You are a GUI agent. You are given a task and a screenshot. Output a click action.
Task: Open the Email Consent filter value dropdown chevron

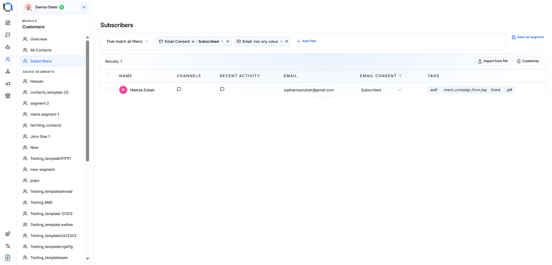pos(222,41)
